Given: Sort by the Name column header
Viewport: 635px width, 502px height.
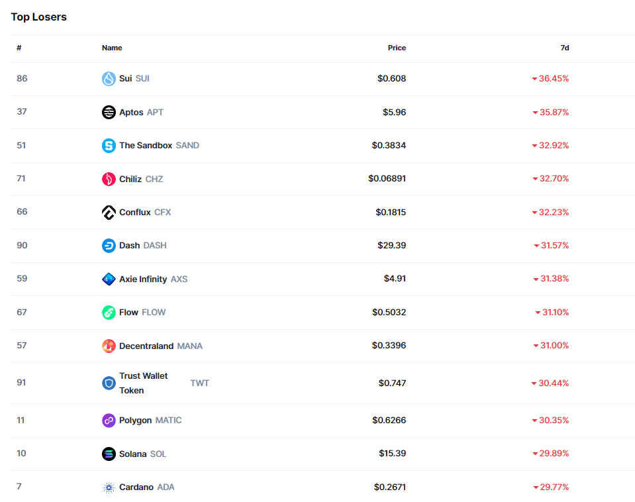Looking at the screenshot, I should click(x=112, y=48).
